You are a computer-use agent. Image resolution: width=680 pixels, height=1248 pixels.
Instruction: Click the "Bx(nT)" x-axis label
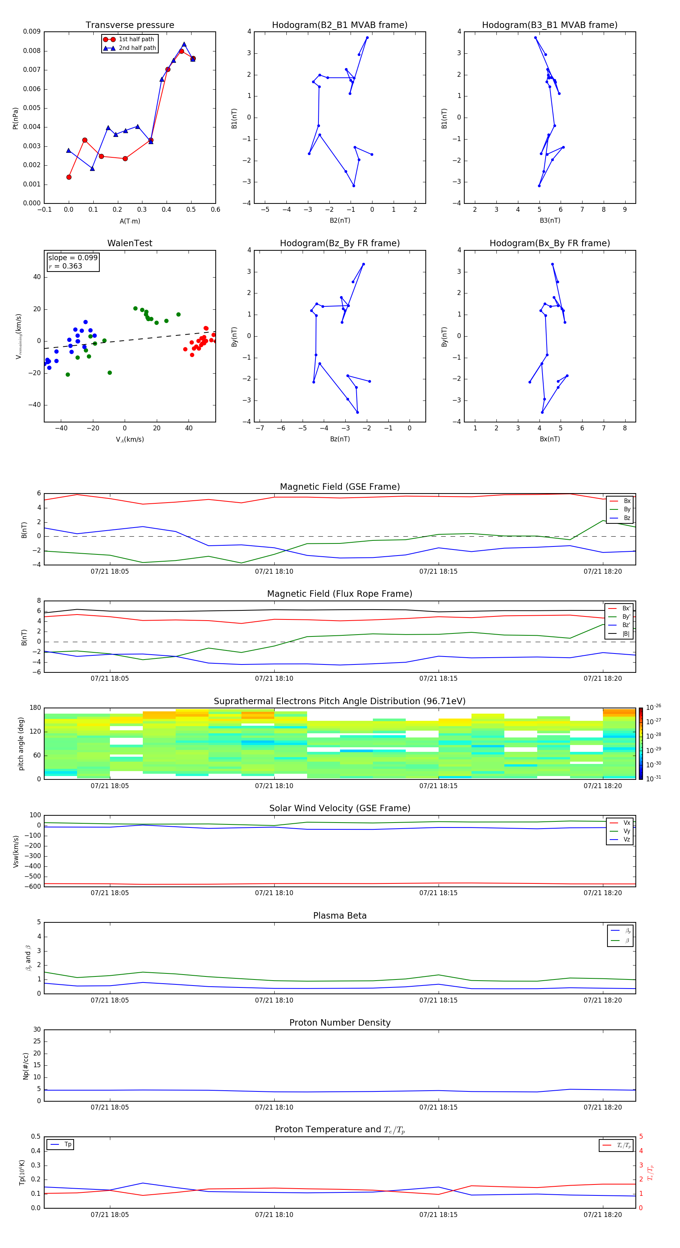[550, 439]
